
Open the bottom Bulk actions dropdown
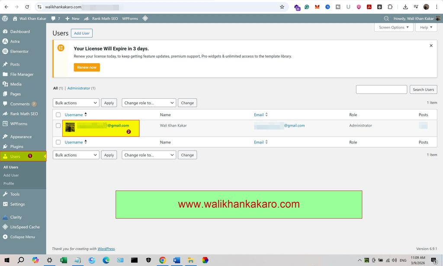[x=76, y=155]
